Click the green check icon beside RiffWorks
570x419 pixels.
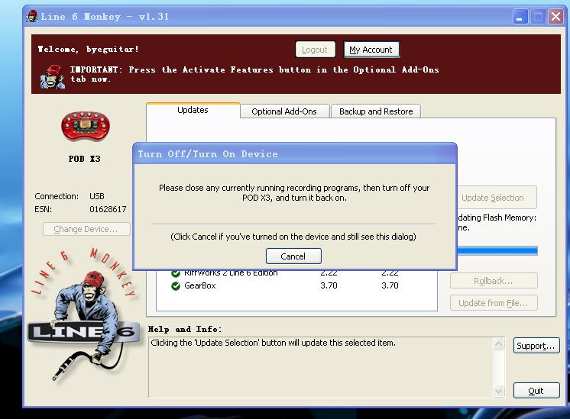(x=176, y=273)
